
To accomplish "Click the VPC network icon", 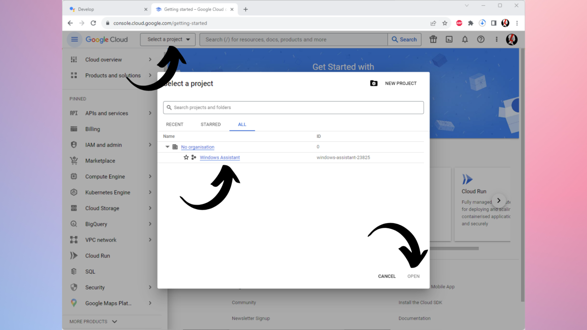I will (74, 240).
